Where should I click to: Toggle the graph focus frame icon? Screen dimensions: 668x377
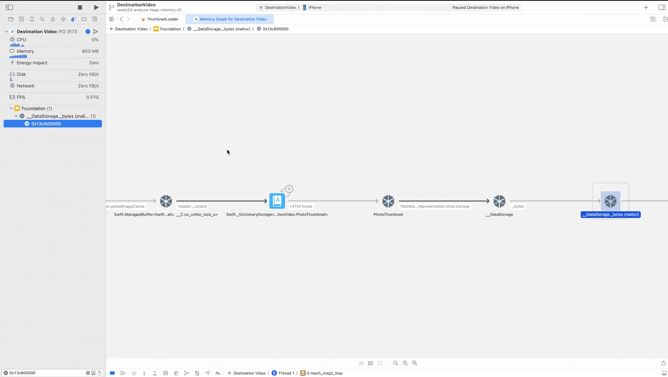pos(380,363)
